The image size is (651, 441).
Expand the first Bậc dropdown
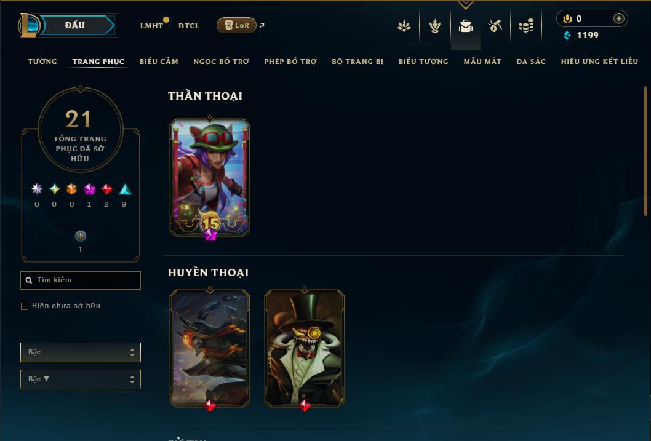[81, 352]
